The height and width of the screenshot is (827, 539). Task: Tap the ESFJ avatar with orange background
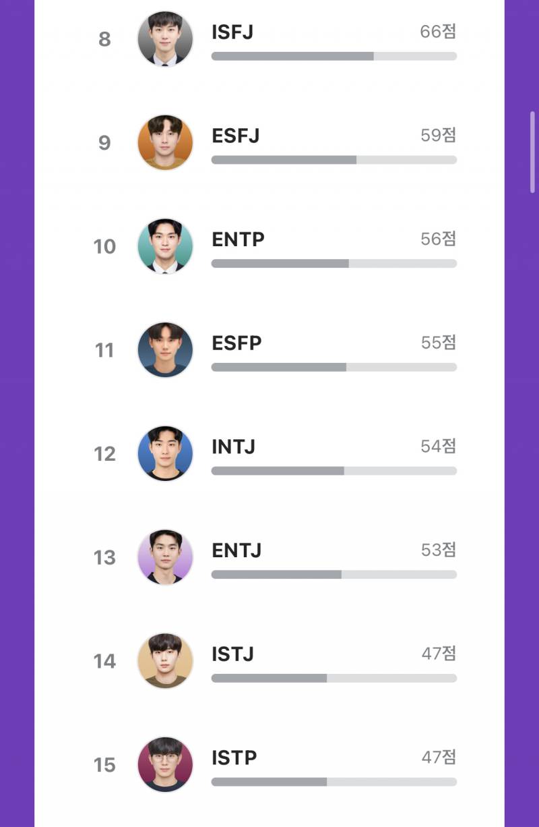click(165, 142)
